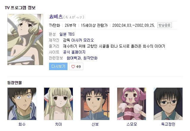190x131 pixels.
Task: Open the 쵸비츠 title link
Action: pyautogui.click(x=56, y=16)
